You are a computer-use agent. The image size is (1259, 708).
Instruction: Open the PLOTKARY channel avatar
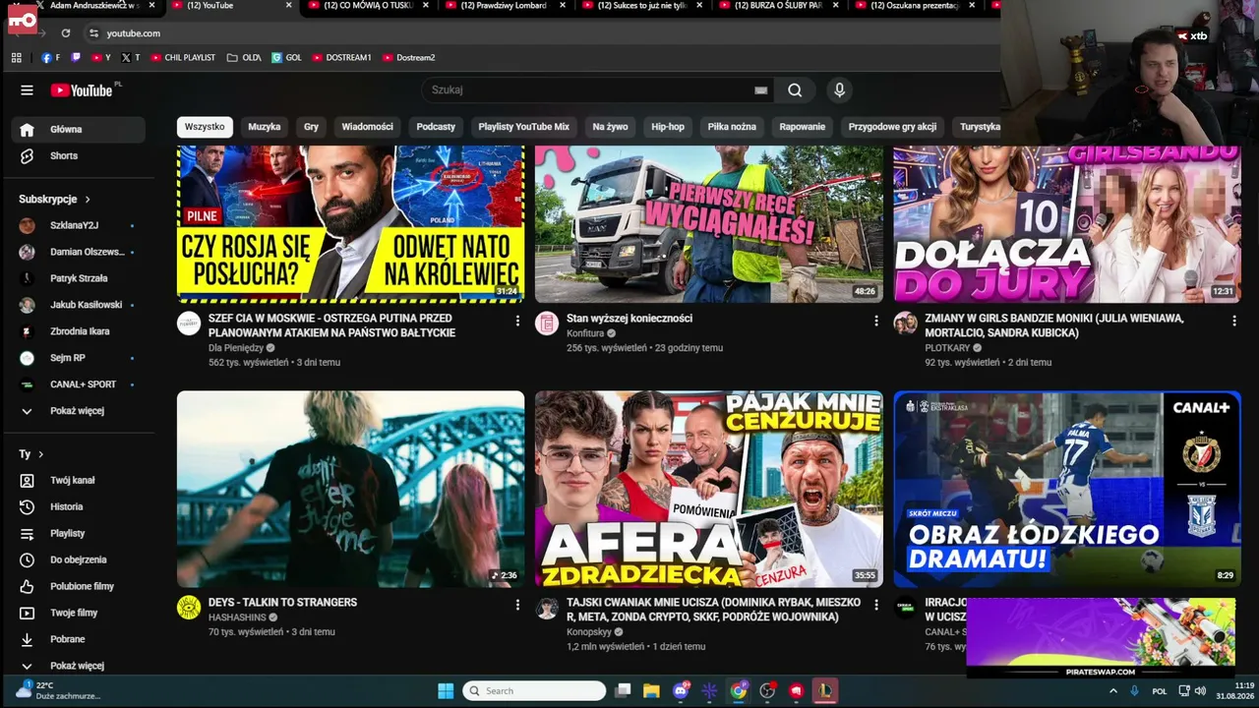[905, 324]
